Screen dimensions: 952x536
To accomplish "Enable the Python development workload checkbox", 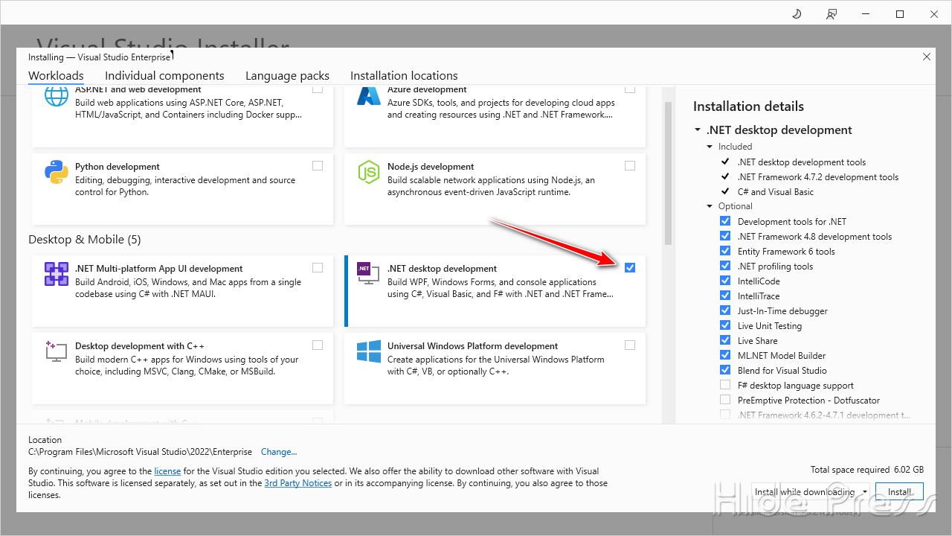I will coord(318,166).
